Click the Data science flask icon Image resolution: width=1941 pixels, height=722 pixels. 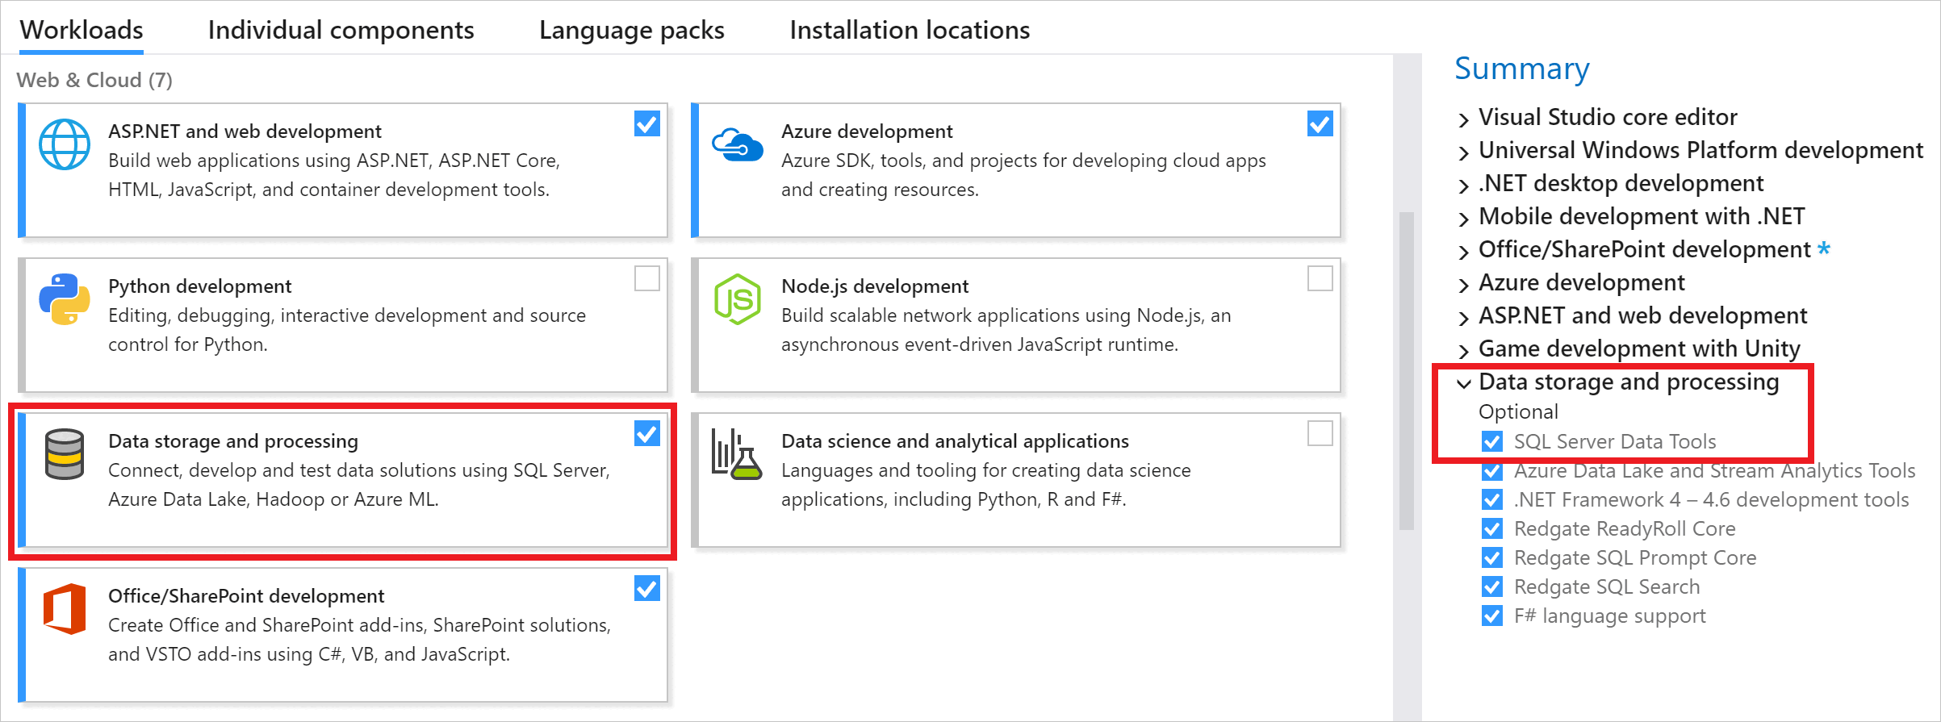736,454
